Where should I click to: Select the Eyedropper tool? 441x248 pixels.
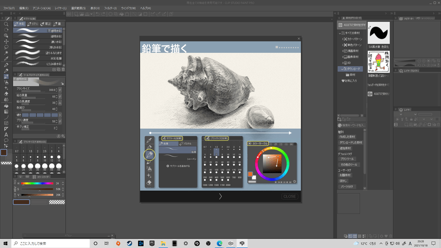6,58
